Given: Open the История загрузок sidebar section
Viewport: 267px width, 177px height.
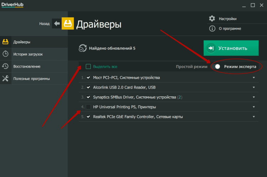Looking at the screenshot, I should (x=28, y=54).
